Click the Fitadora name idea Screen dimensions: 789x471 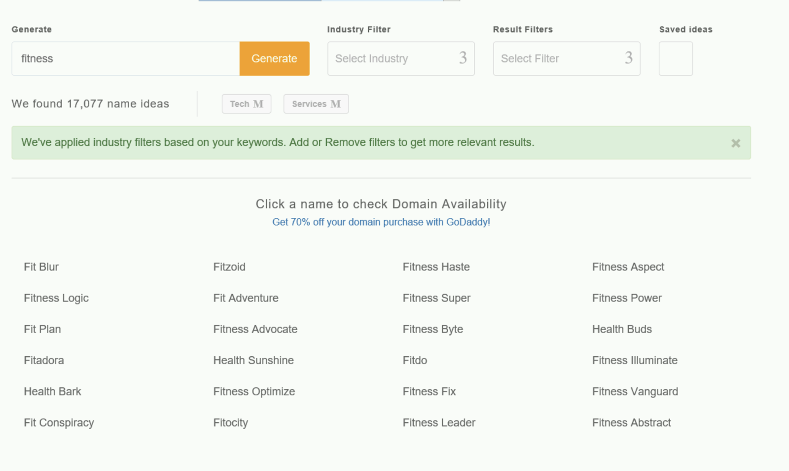pyautogui.click(x=44, y=360)
